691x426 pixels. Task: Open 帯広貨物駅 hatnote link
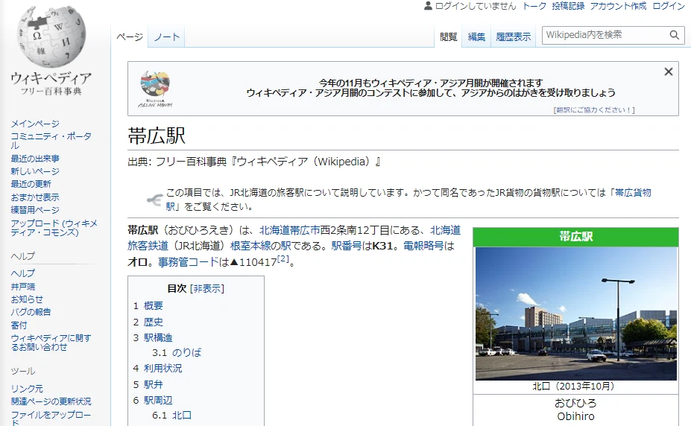coord(633,192)
